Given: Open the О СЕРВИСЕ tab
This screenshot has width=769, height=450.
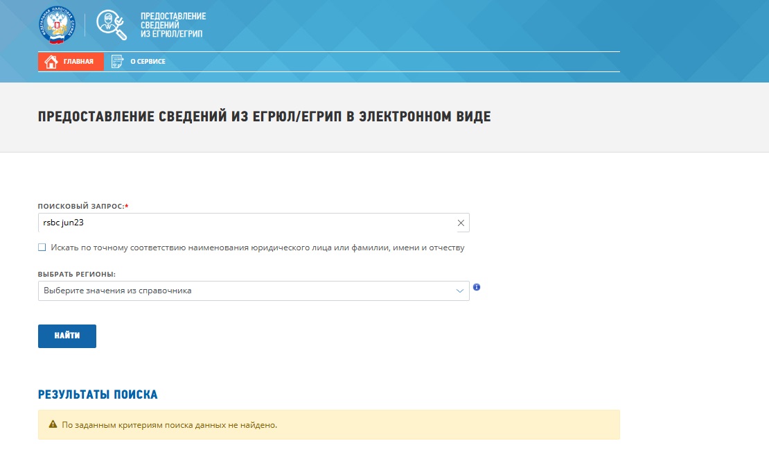Looking at the screenshot, I should [148, 61].
